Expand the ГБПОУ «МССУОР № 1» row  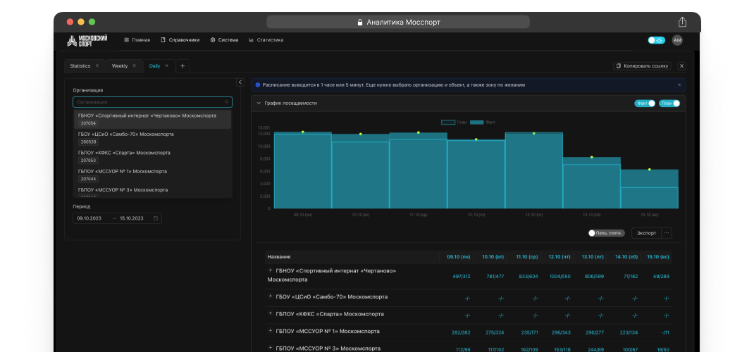pyautogui.click(x=270, y=330)
